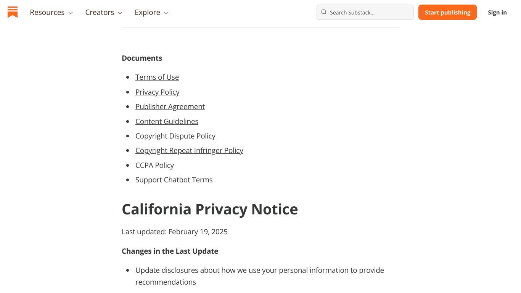Click the Sign in link

pos(497,12)
